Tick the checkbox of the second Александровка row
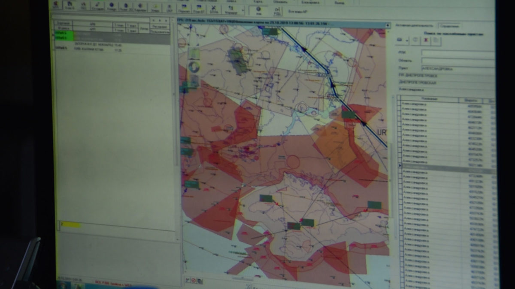Image resolution: width=515 pixels, height=289 pixels. coord(399,110)
